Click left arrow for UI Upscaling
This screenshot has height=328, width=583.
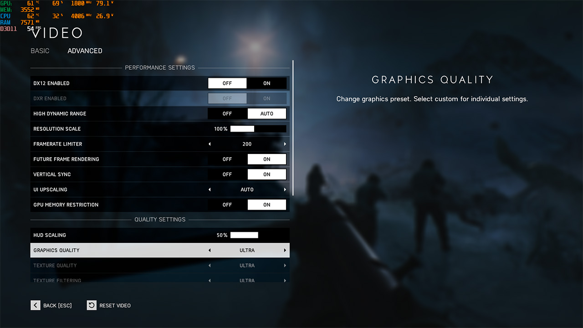(210, 190)
